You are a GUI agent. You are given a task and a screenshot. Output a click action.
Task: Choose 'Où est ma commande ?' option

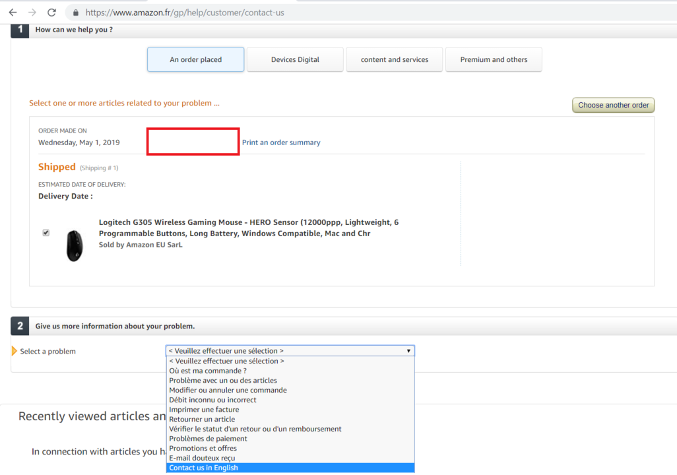(x=290, y=371)
